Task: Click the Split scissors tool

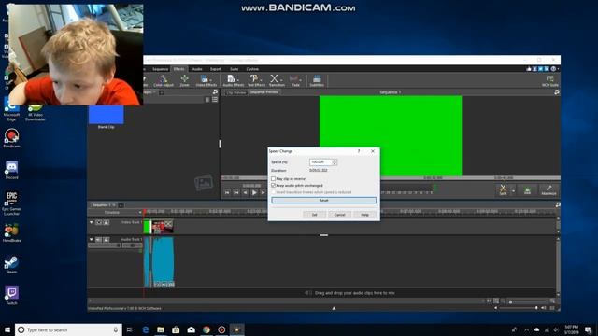Action: pyautogui.click(x=503, y=189)
